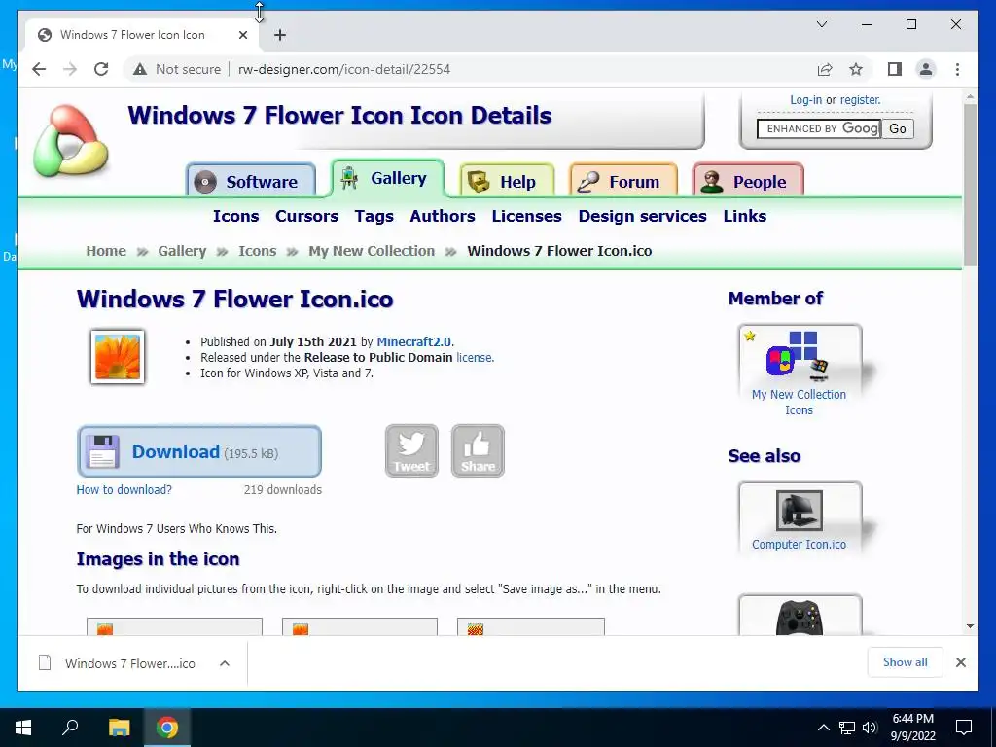The height and width of the screenshot is (747, 996).
Task: Open the Authors submenu item
Action: click(443, 216)
